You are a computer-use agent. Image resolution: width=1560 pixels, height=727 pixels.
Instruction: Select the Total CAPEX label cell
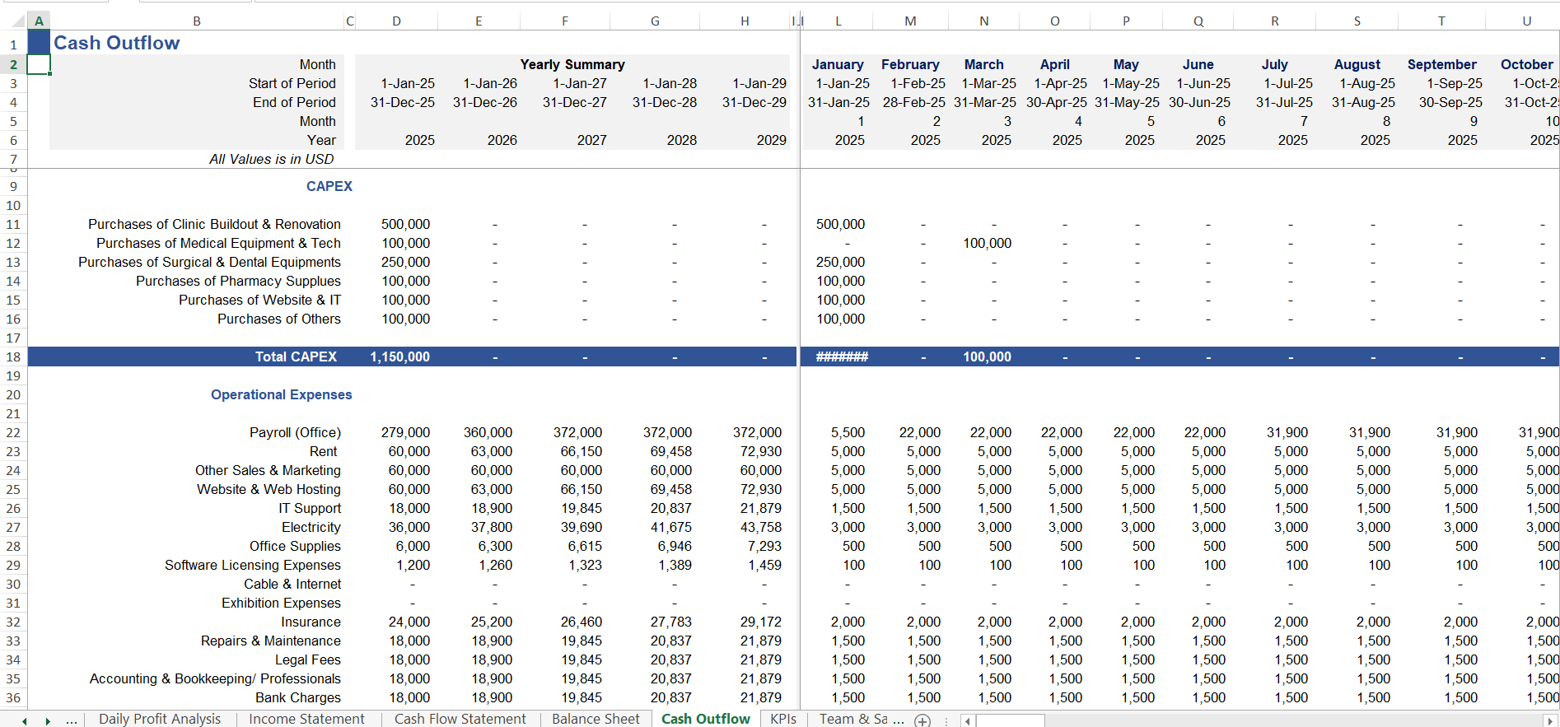296,357
